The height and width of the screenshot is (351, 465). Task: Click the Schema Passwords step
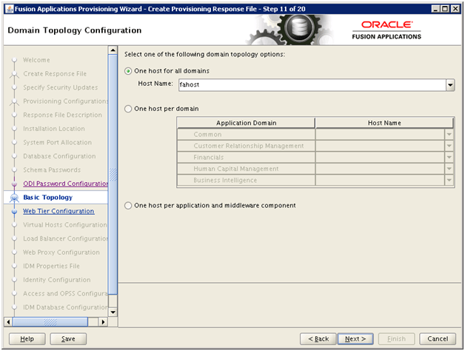point(52,170)
